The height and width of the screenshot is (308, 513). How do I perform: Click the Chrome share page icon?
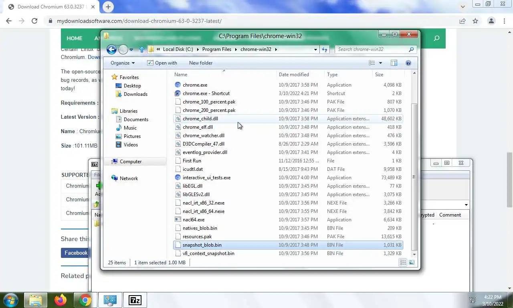[x=463, y=21]
